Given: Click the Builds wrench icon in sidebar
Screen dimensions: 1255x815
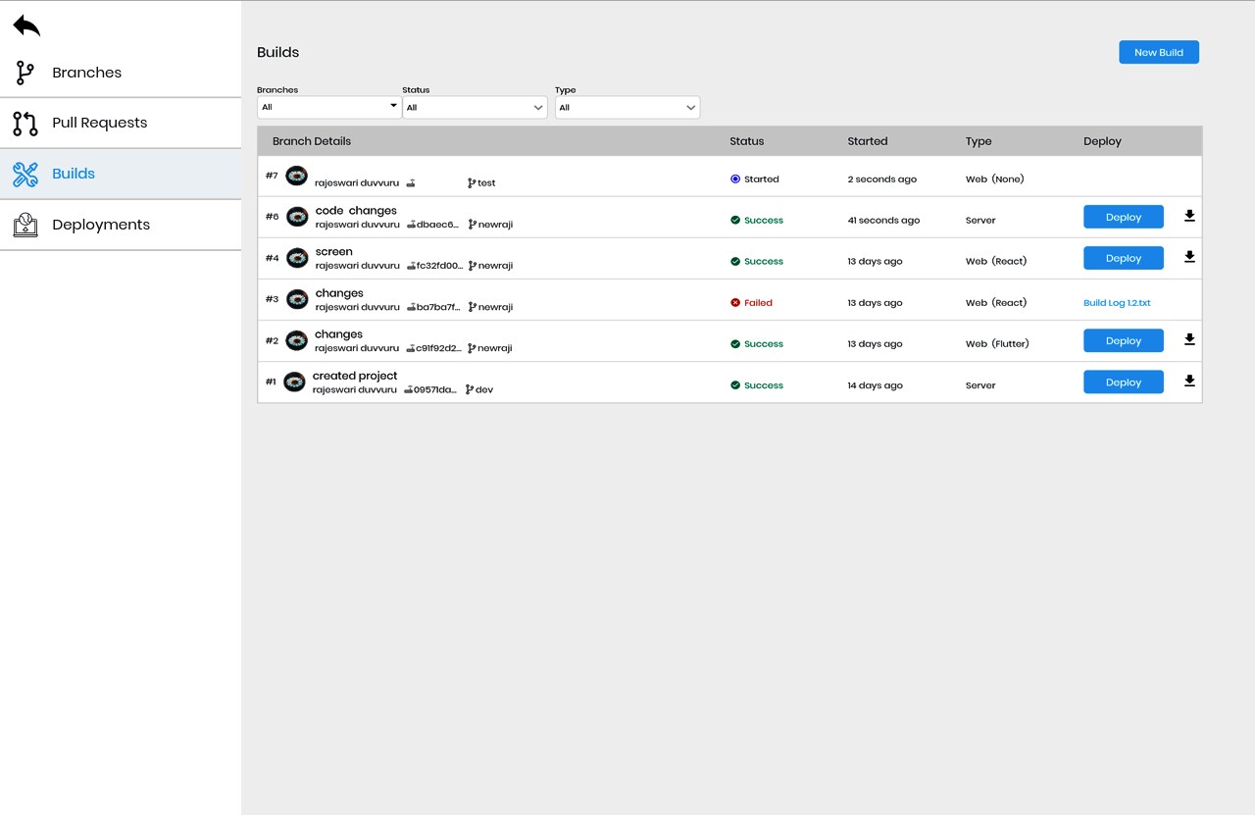Looking at the screenshot, I should [25, 175].
